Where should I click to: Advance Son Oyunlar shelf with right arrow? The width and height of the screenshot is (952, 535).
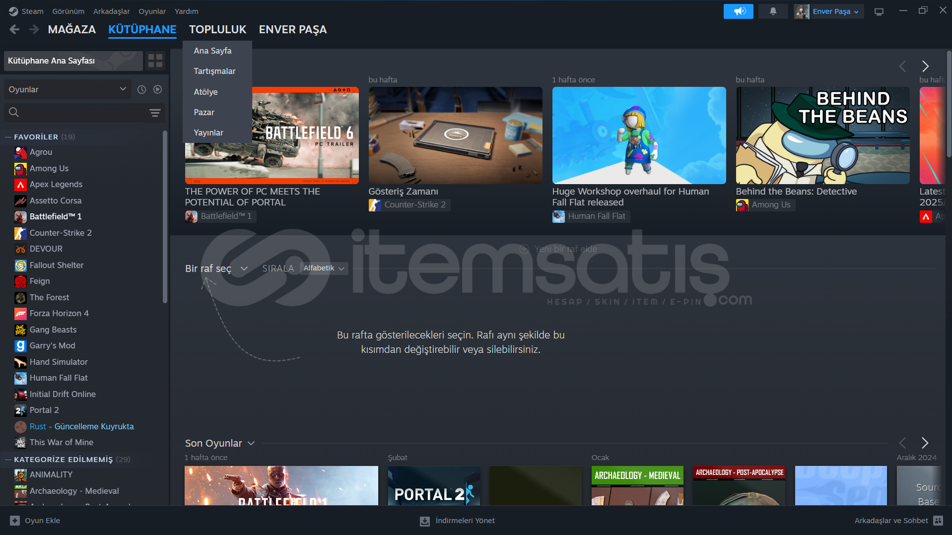[925, 443]
